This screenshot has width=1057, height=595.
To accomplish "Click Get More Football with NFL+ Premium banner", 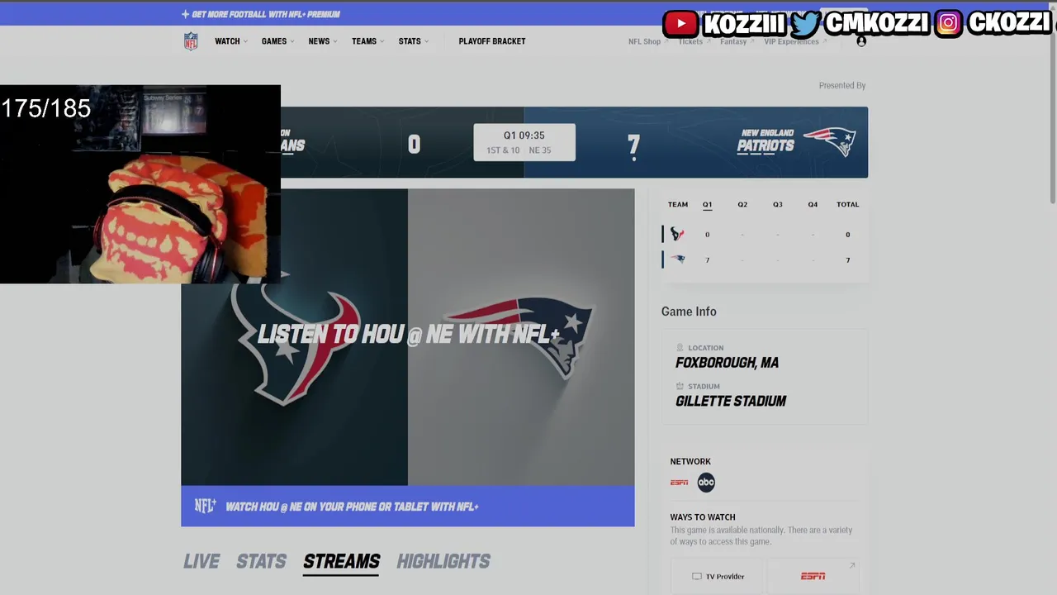I will click(260, 14).
